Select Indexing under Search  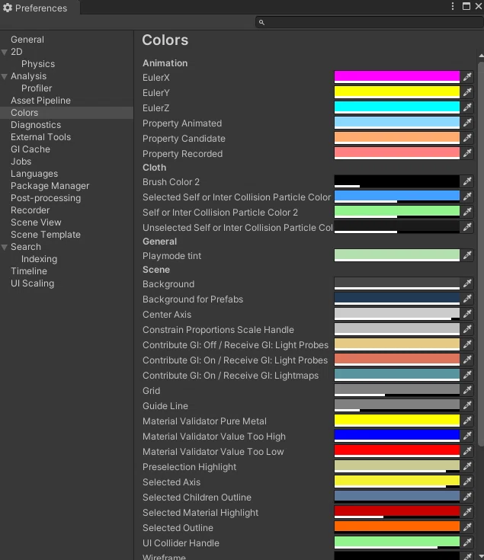39,259
